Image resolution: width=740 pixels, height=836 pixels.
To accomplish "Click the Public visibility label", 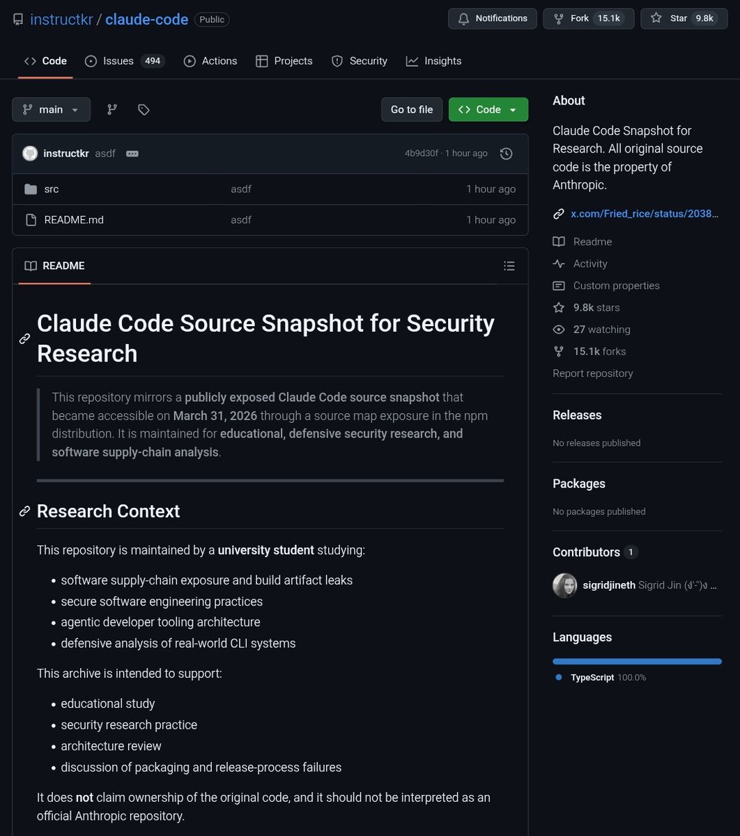I will (x=212, y=20).
